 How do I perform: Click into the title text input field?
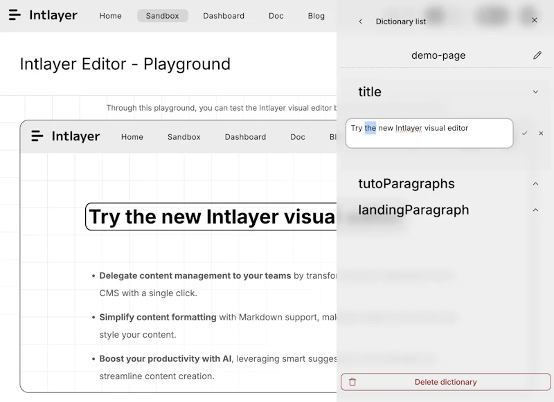point(429,134)
